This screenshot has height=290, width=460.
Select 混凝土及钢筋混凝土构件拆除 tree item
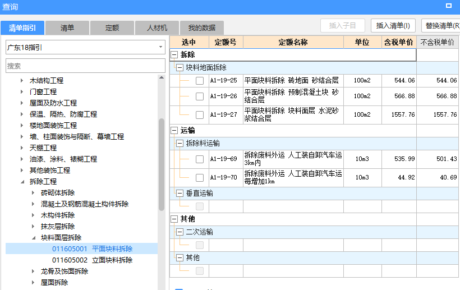coord(85,204)
